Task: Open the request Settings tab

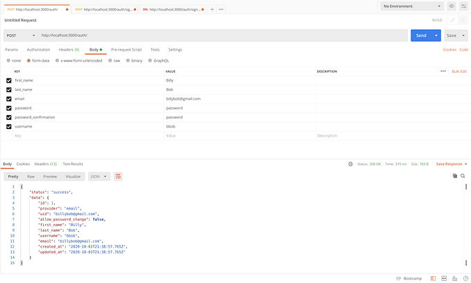Action: pos(175,49)
